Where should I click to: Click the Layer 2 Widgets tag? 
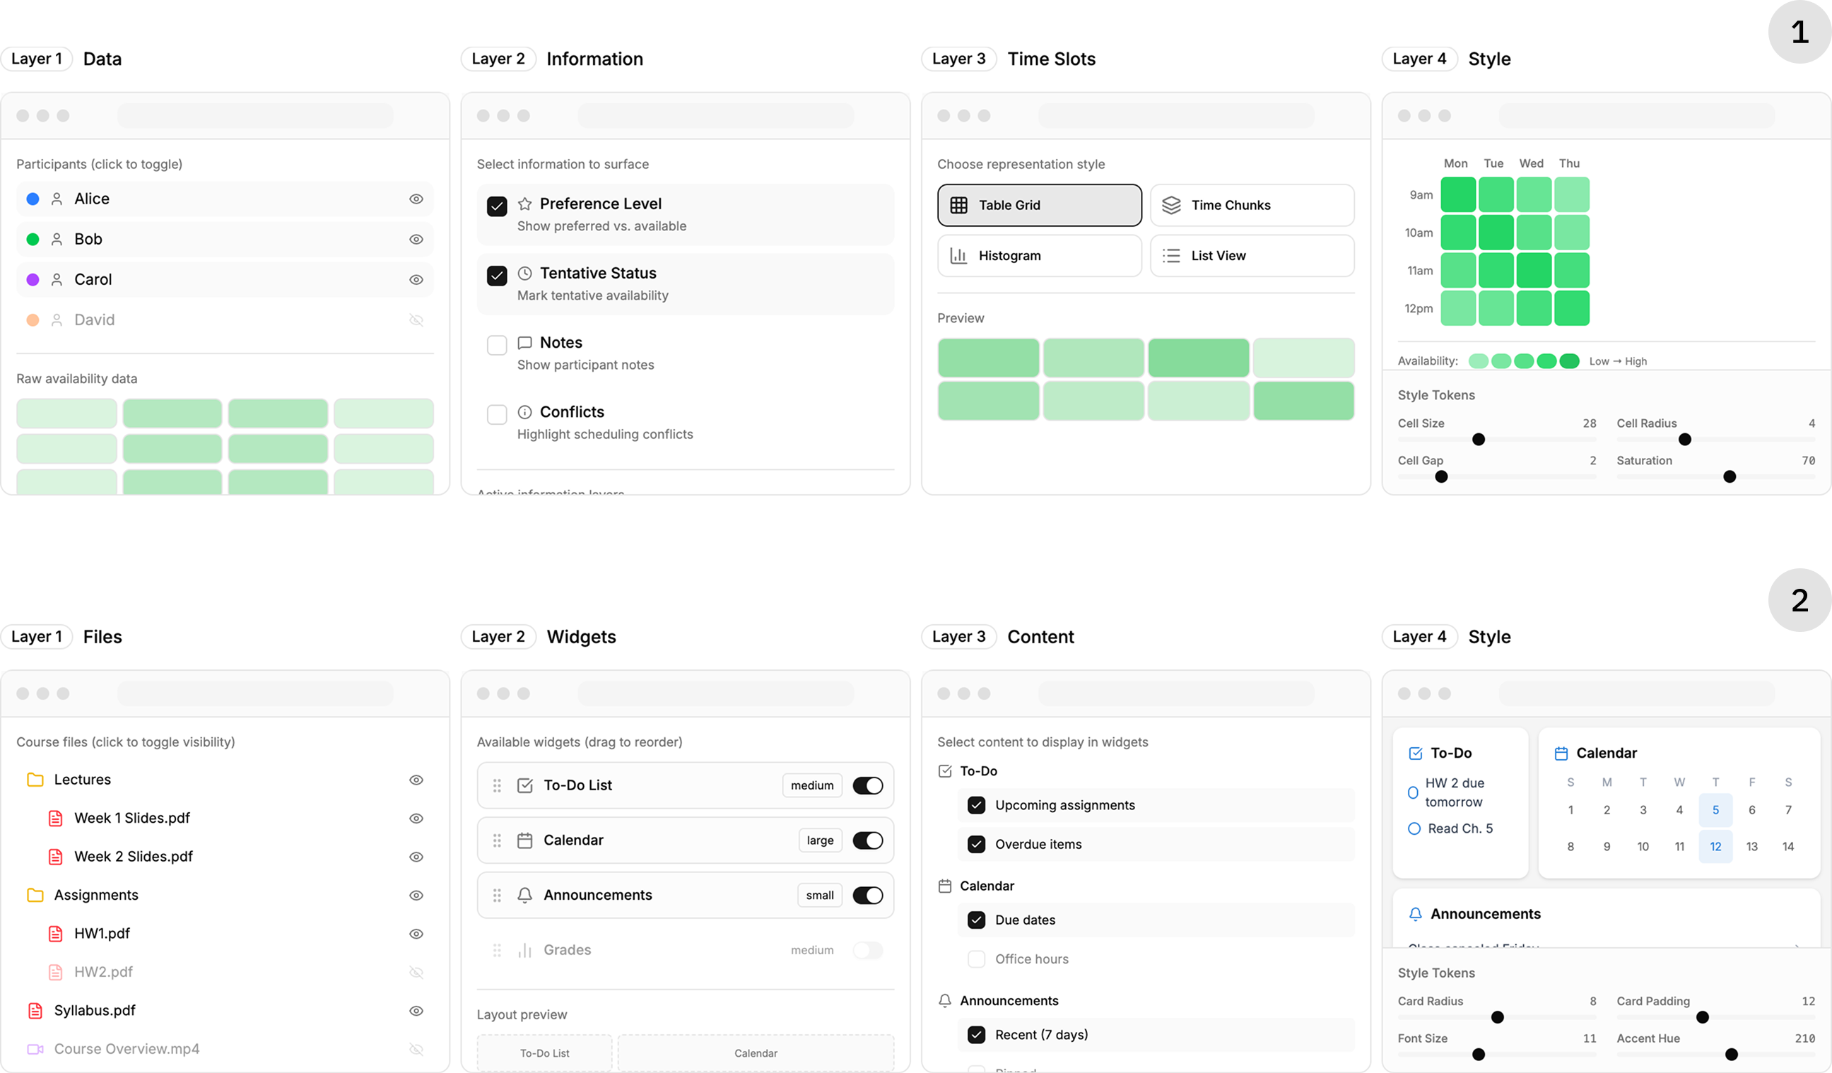(x=498, y=637)
